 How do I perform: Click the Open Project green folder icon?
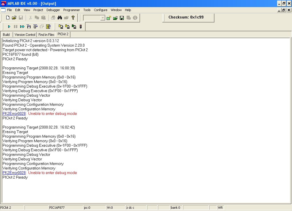[115, 18]
